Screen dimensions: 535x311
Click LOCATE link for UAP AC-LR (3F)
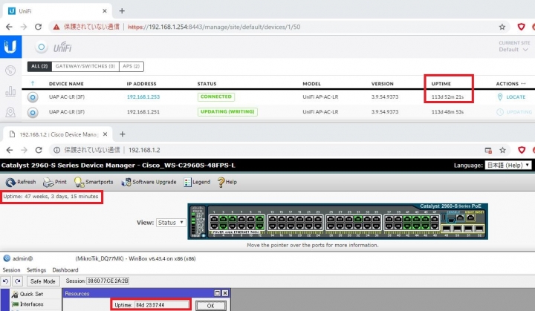point(516,97)
